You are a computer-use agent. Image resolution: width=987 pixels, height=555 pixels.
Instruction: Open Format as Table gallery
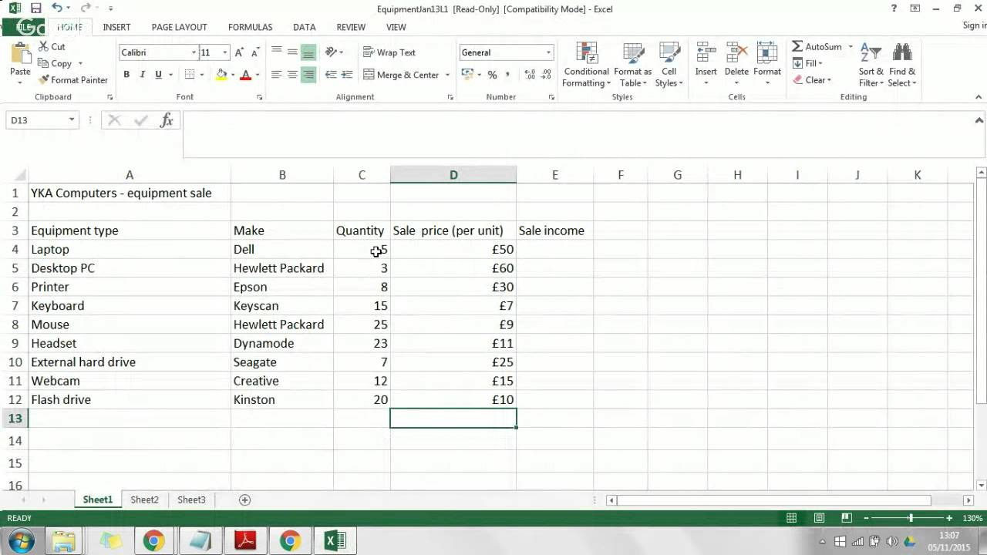tap(633, 65)
